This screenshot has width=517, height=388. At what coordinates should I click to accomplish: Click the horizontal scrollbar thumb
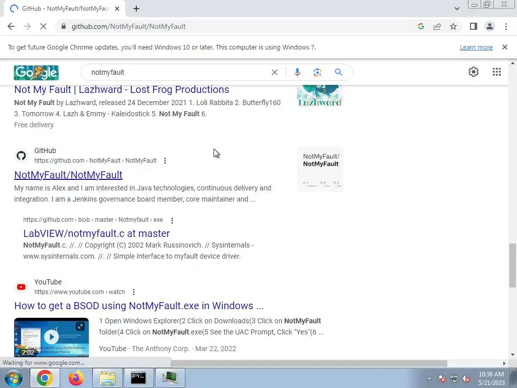(x=309, y=363)
